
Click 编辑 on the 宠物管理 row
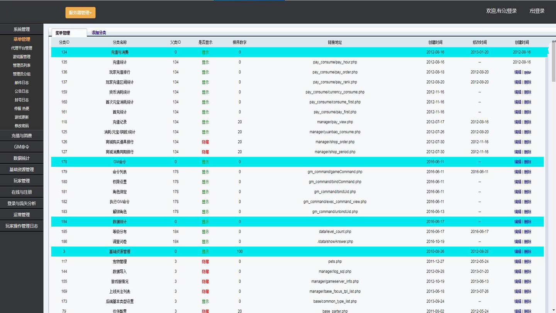tap(518, 262)
